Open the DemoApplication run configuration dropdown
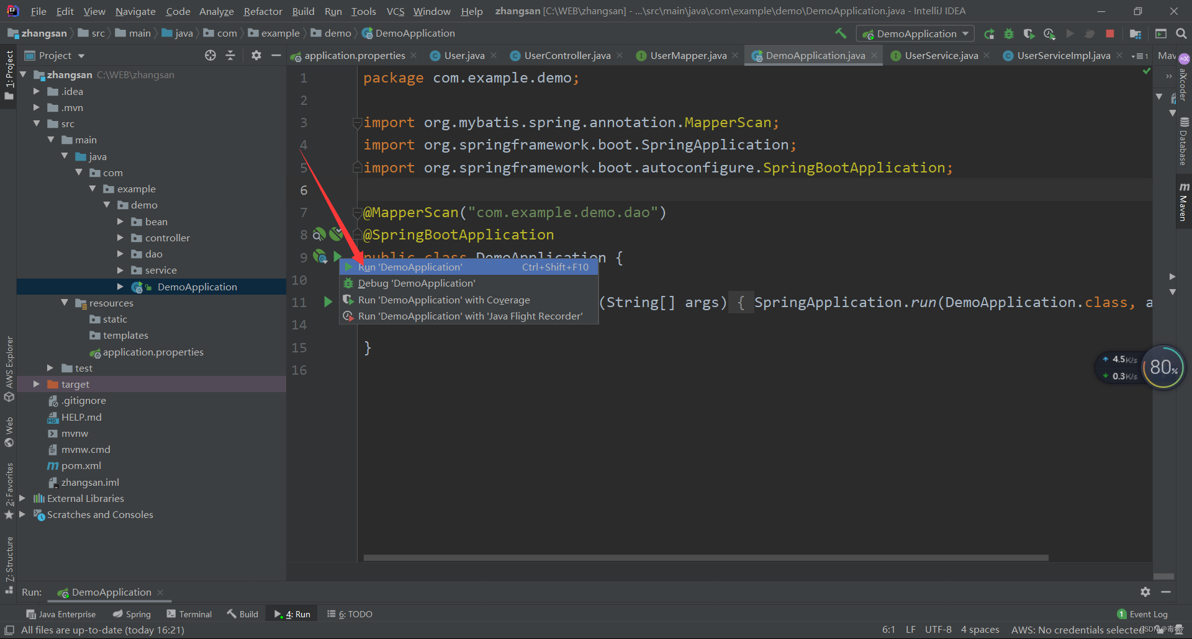 [x=915, y=34]
